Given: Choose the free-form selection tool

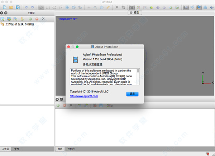Looking at the screenshot, I should point(61,7).
